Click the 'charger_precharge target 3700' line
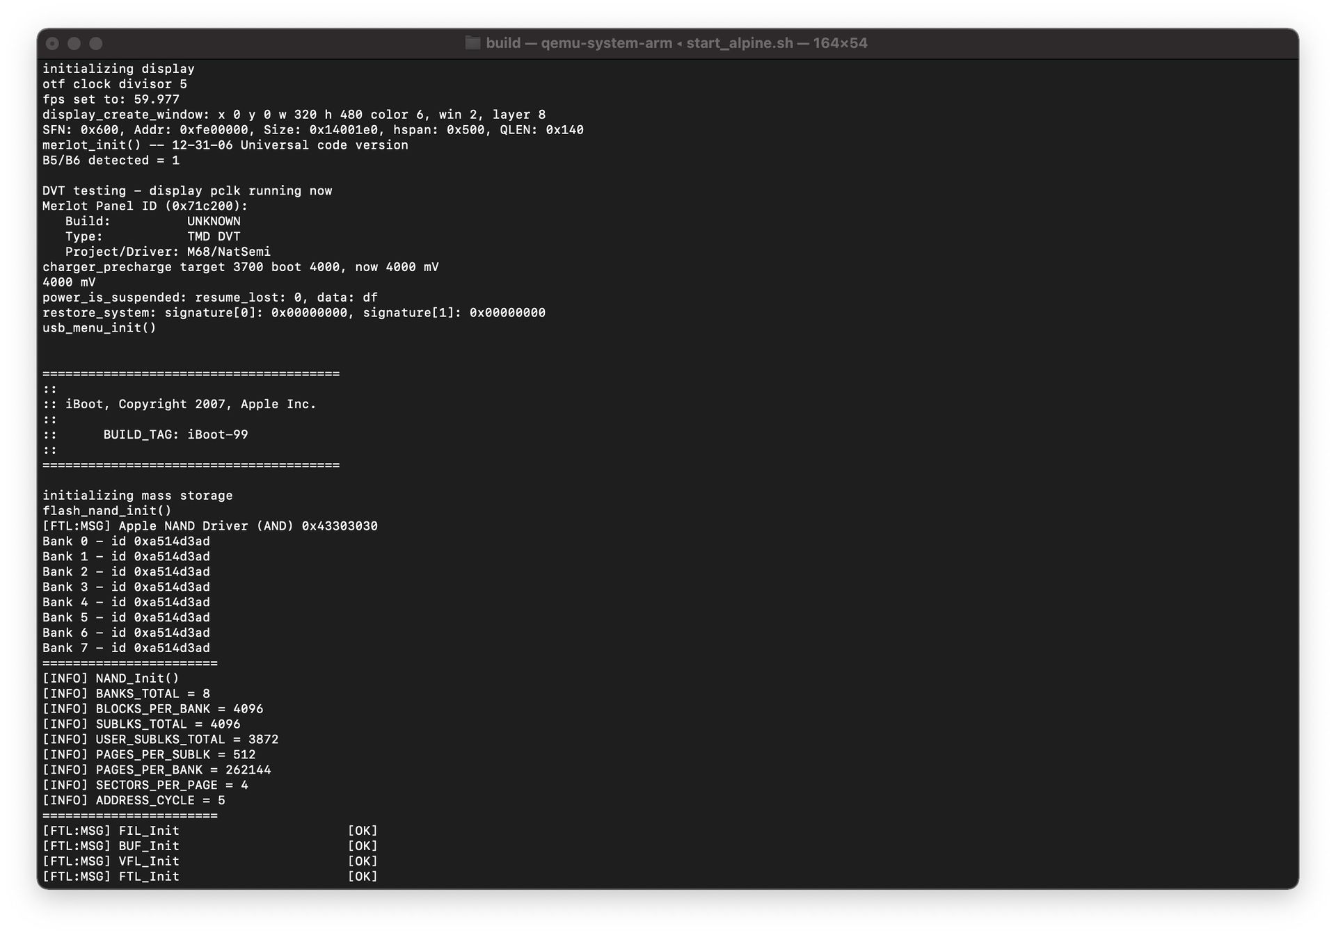 click(241, 267)
